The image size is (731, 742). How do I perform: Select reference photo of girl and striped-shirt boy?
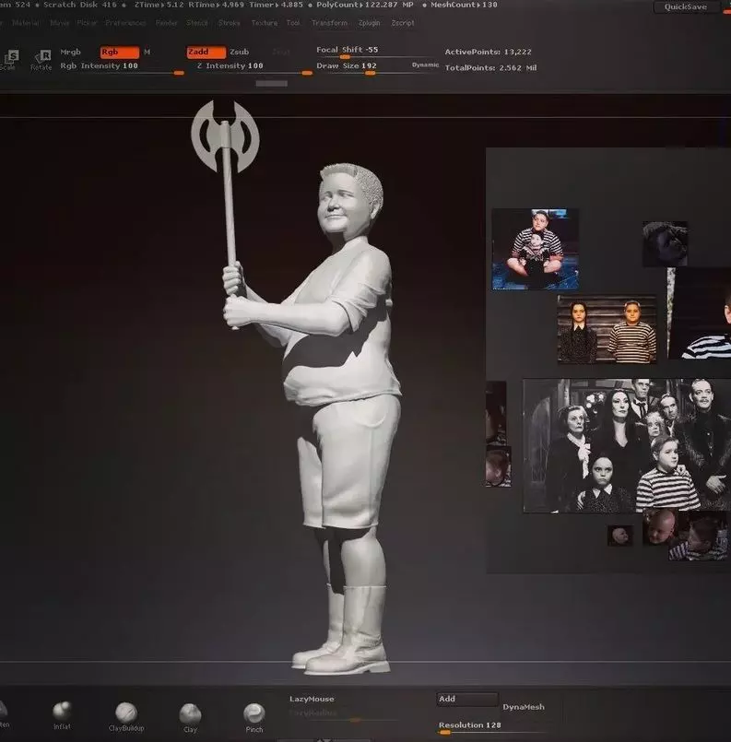tap(607, 329)
